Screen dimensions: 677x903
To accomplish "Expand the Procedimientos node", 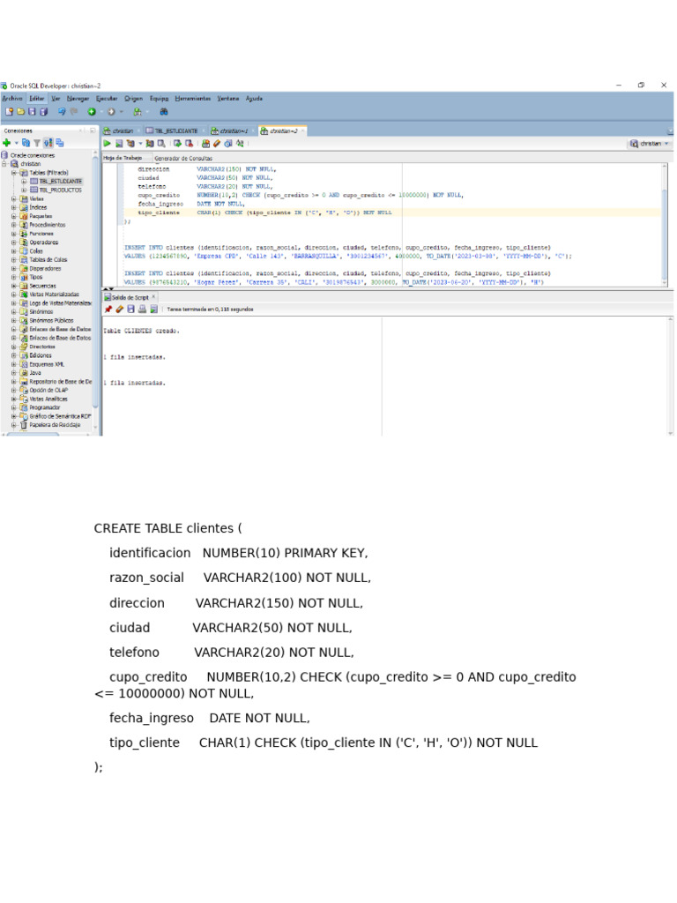I will tap(14, 225).
